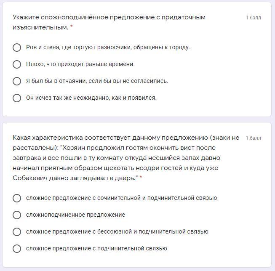Click the answer text "Ров и стена, где торгуют разносчики"
Viewport: 275px width, 271px height.
click(x=108, y=48)
